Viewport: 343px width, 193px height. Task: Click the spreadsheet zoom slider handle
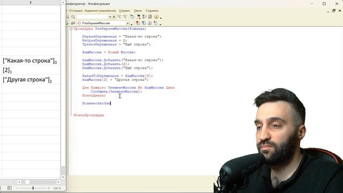(33, 188)
